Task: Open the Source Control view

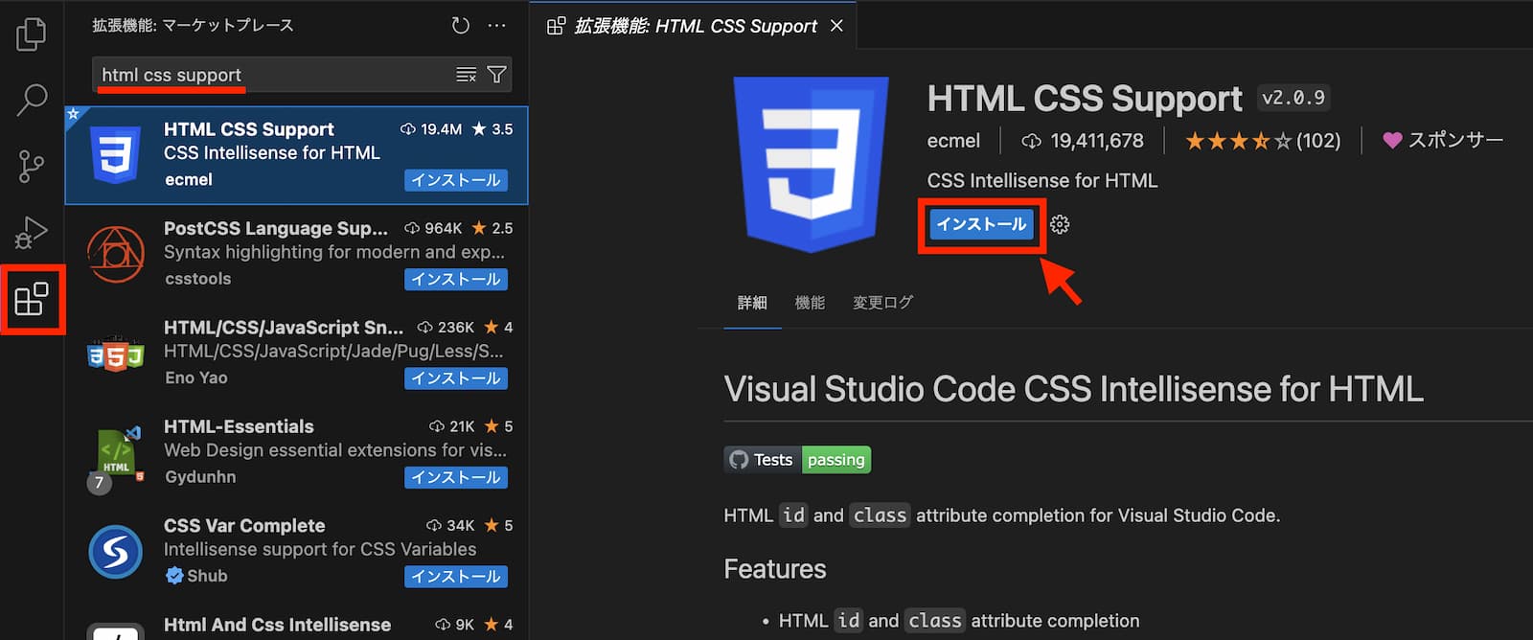Action: pyautogui.click(x=32, y=167)
